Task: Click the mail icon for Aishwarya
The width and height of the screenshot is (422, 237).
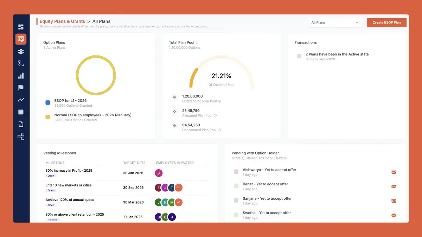Action: pos(394,172)
